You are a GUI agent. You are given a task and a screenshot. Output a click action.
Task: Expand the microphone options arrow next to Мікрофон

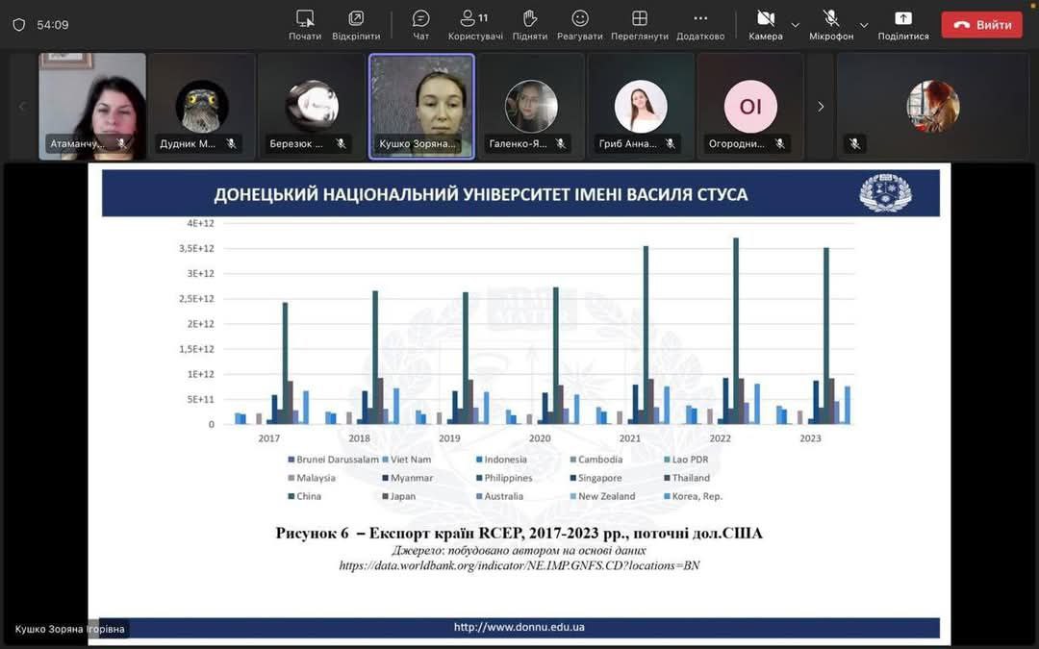click(x=864, y=25)
